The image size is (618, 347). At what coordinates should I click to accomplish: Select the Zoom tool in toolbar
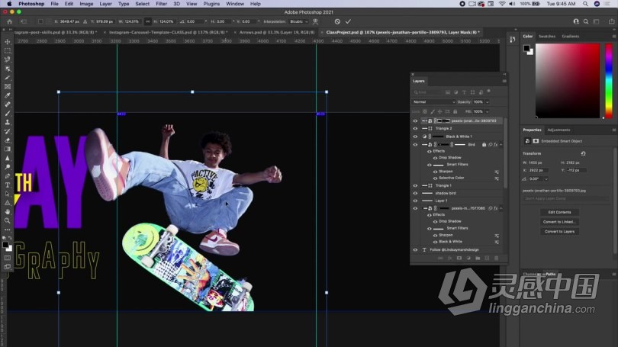(x=8, y=221)
